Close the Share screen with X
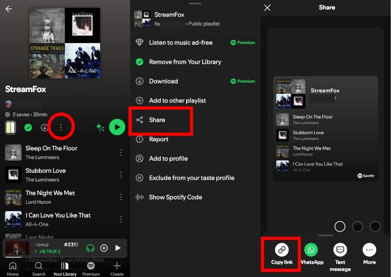The width and height of the screenshot is (391, 277). tap(267, 8)
